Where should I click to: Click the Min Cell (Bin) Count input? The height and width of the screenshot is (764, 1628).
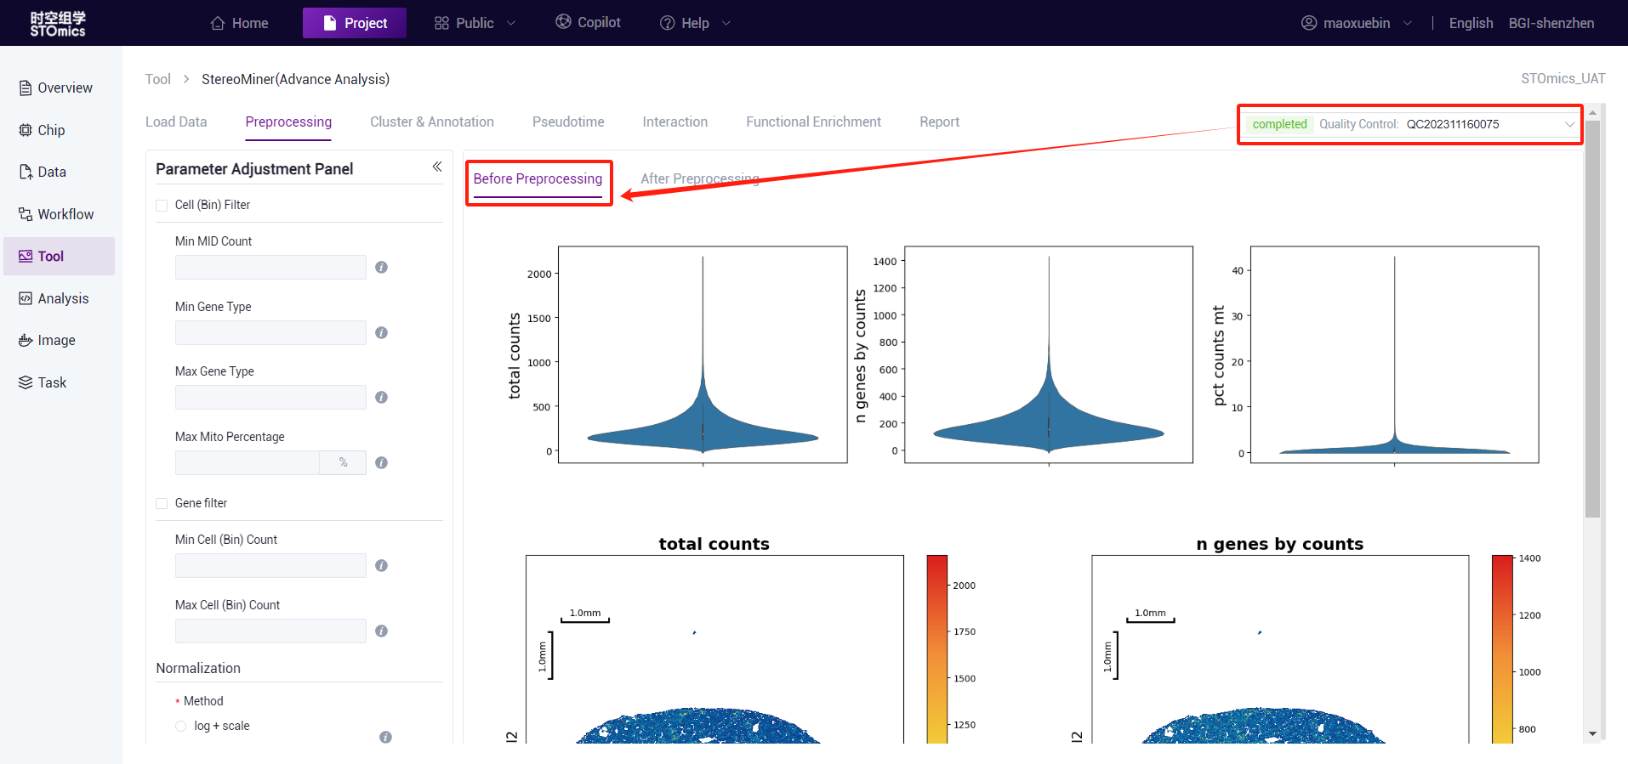pos(270,565)
